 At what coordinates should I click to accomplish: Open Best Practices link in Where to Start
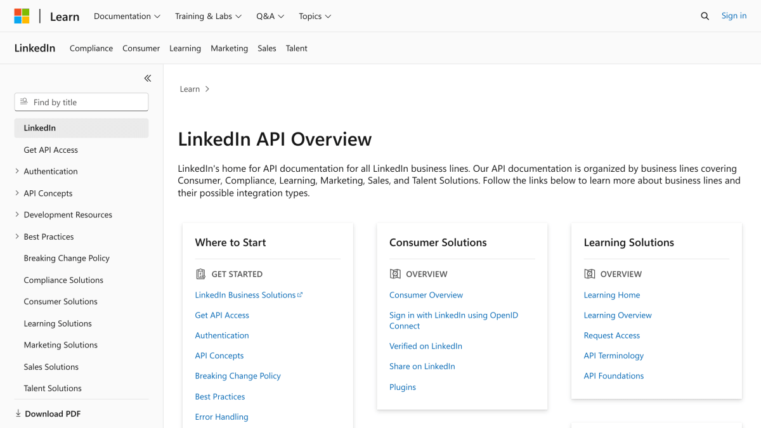(220, 396)
